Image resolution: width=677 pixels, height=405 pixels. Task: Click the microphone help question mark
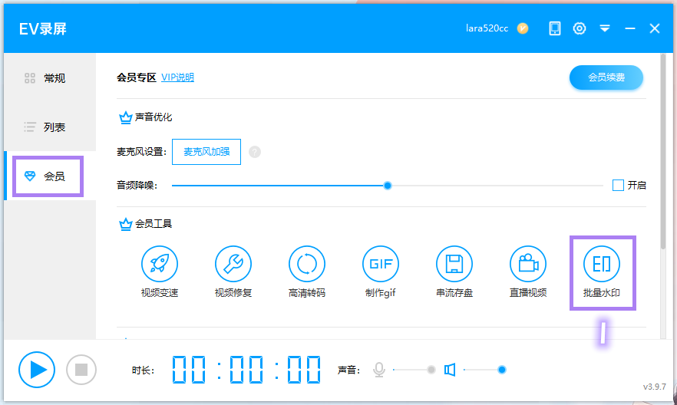click(x=255, y=152)
